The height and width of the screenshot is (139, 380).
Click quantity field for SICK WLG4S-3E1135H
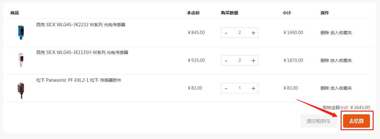tap(240, 60)
